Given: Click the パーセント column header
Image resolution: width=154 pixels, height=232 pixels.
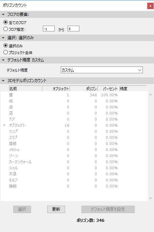Looking at the screenshot, I should click(107, 88).
